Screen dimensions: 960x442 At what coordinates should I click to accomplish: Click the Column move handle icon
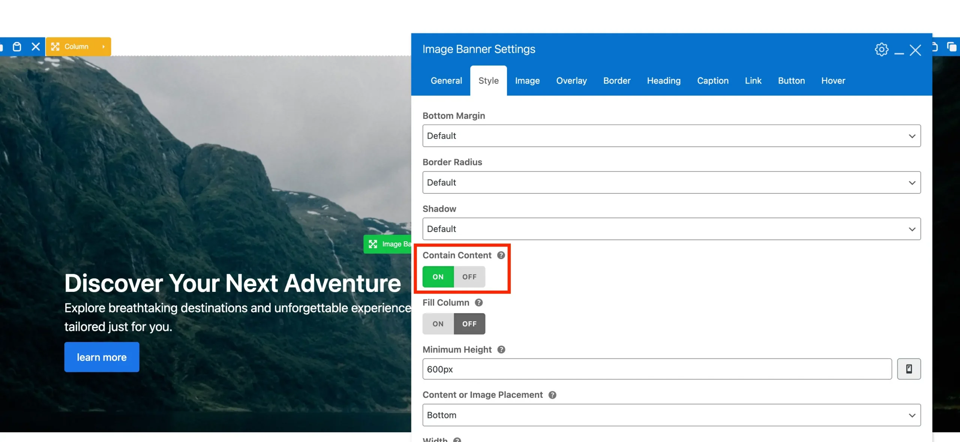click(55, 46)
